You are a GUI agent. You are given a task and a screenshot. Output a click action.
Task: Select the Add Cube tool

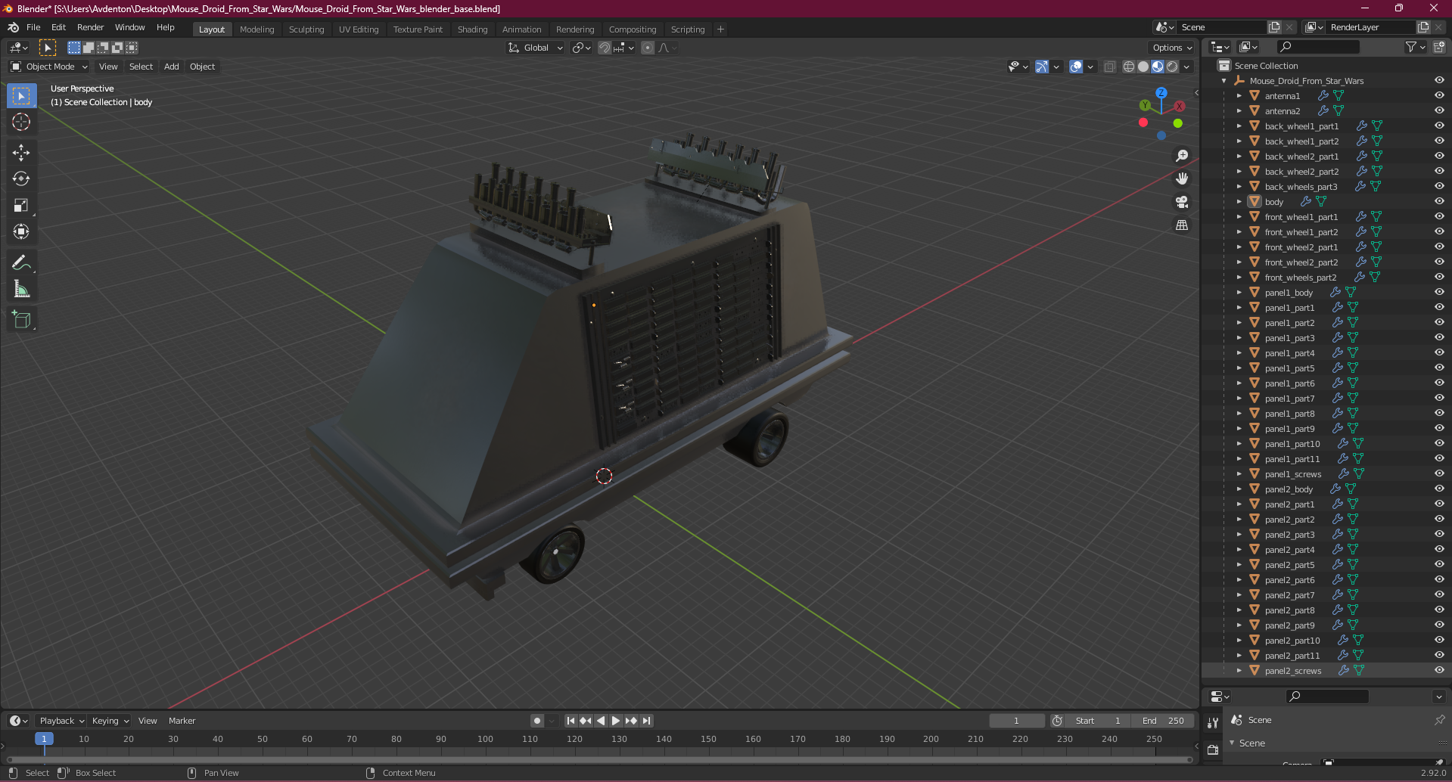coord(21,320)
